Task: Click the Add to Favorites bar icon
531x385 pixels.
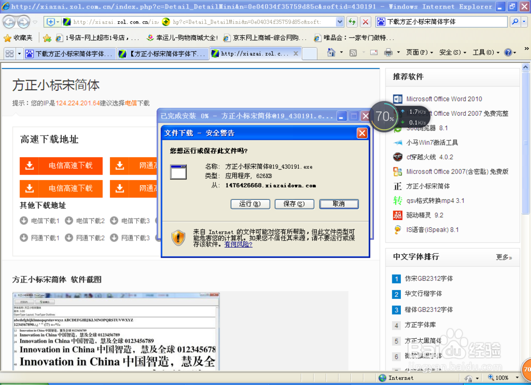Action: click(x=47, y=38)
